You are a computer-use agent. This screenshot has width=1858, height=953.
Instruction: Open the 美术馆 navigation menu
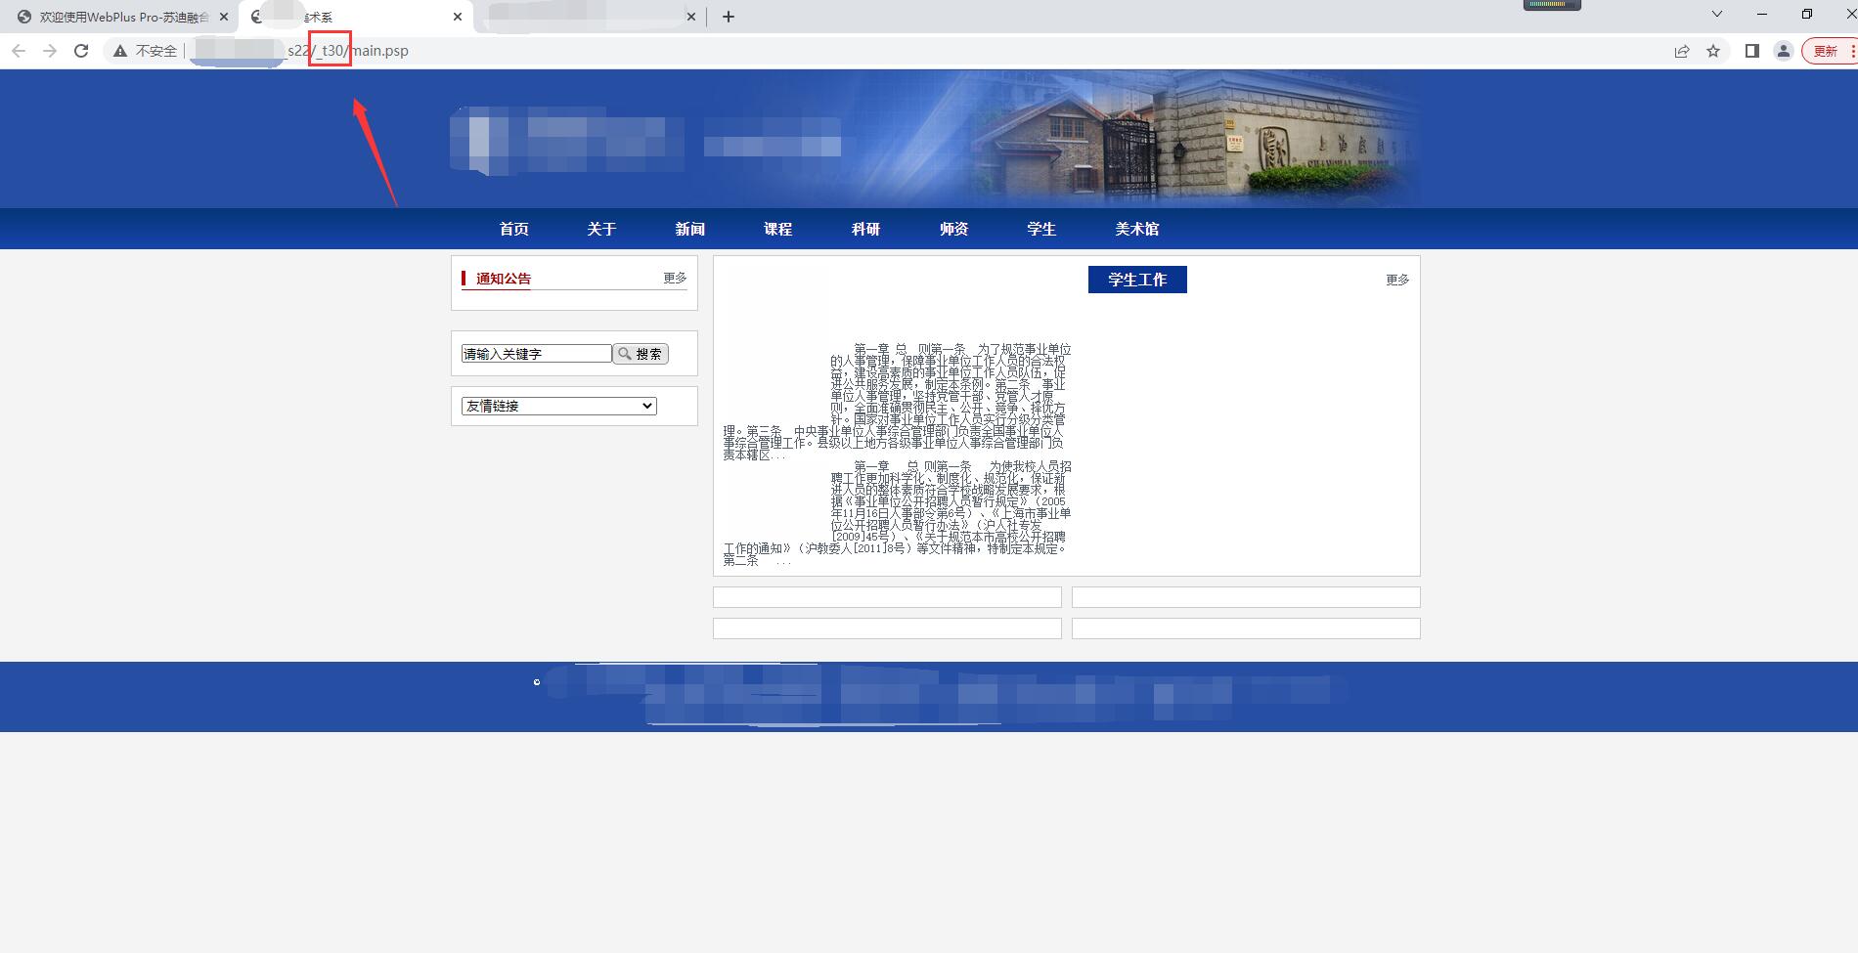(1136, 229)
